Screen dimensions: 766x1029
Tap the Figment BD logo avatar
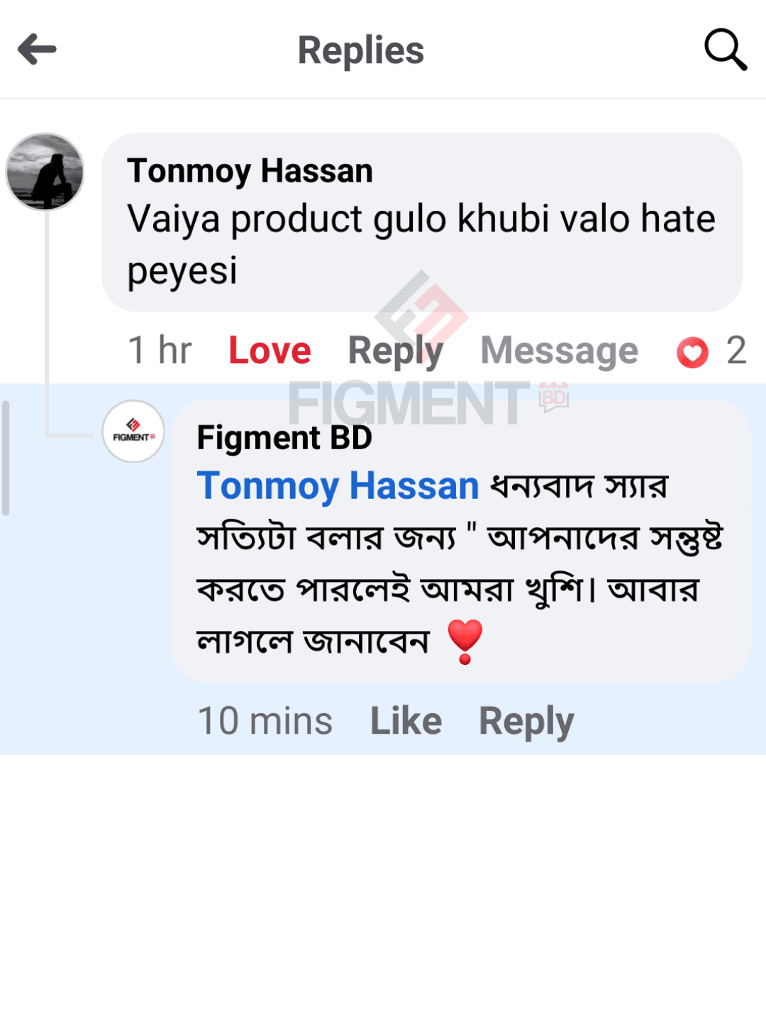tap(133, 431)
